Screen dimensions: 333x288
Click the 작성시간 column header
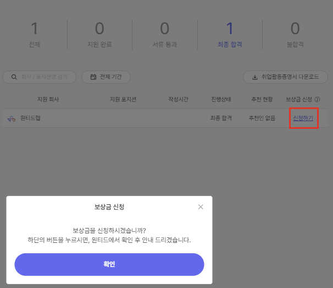(x=178, y=99)
